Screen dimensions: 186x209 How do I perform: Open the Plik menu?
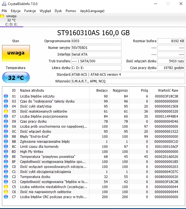(4, 11)
